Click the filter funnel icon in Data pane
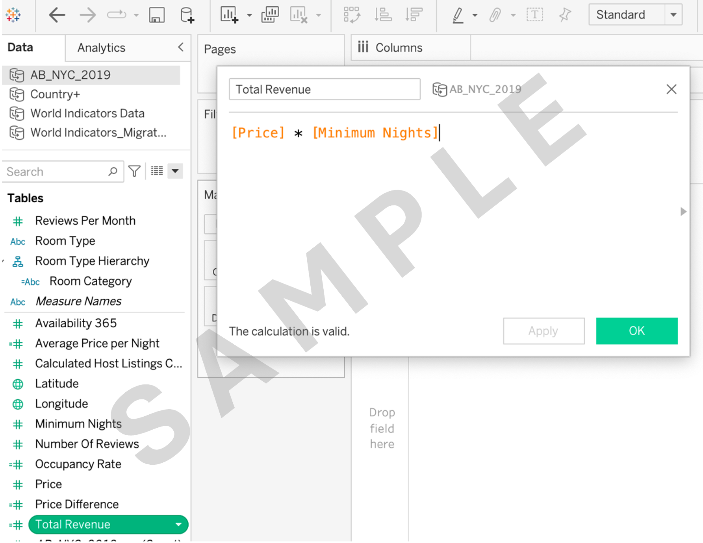The image size is (703, 543). coord(134,171)
